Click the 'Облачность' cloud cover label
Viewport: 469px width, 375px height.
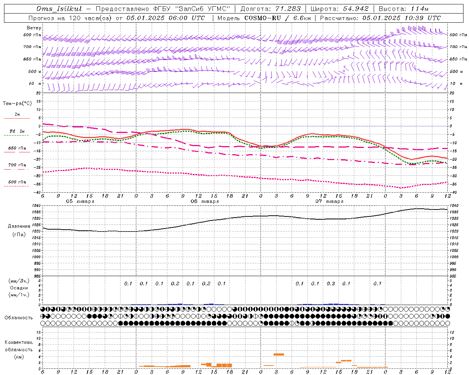coord(19,318)
